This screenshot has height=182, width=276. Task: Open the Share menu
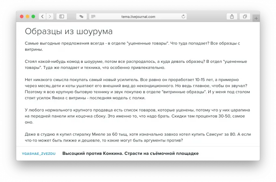tap(232, 17)
